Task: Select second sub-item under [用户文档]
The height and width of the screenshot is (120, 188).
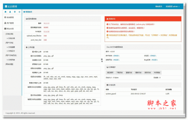Action: click(11, 51)
